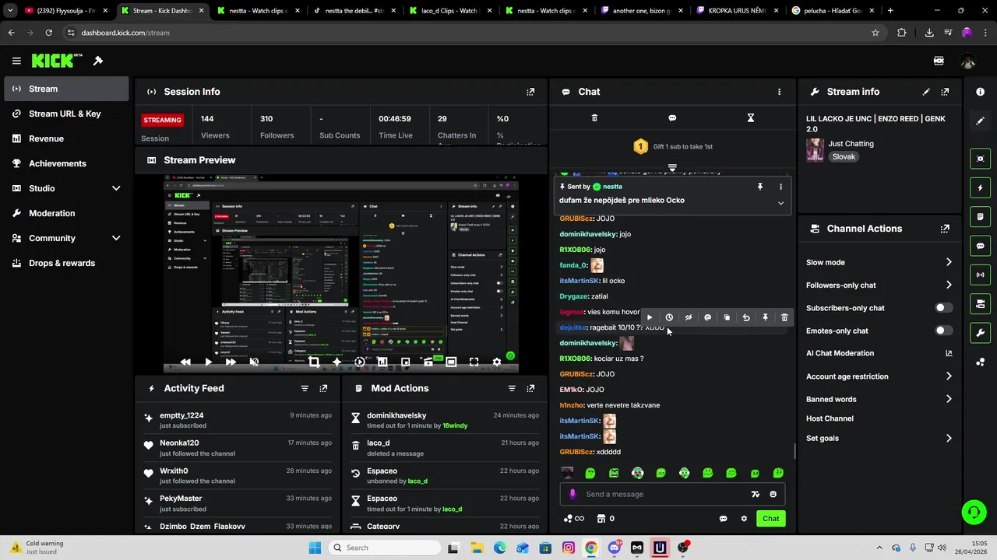The width and height of the screenshot is (997, 560).
Task: Click the Windows taskbar Search box
Action: pyautogui.click(x=385, y=548)
